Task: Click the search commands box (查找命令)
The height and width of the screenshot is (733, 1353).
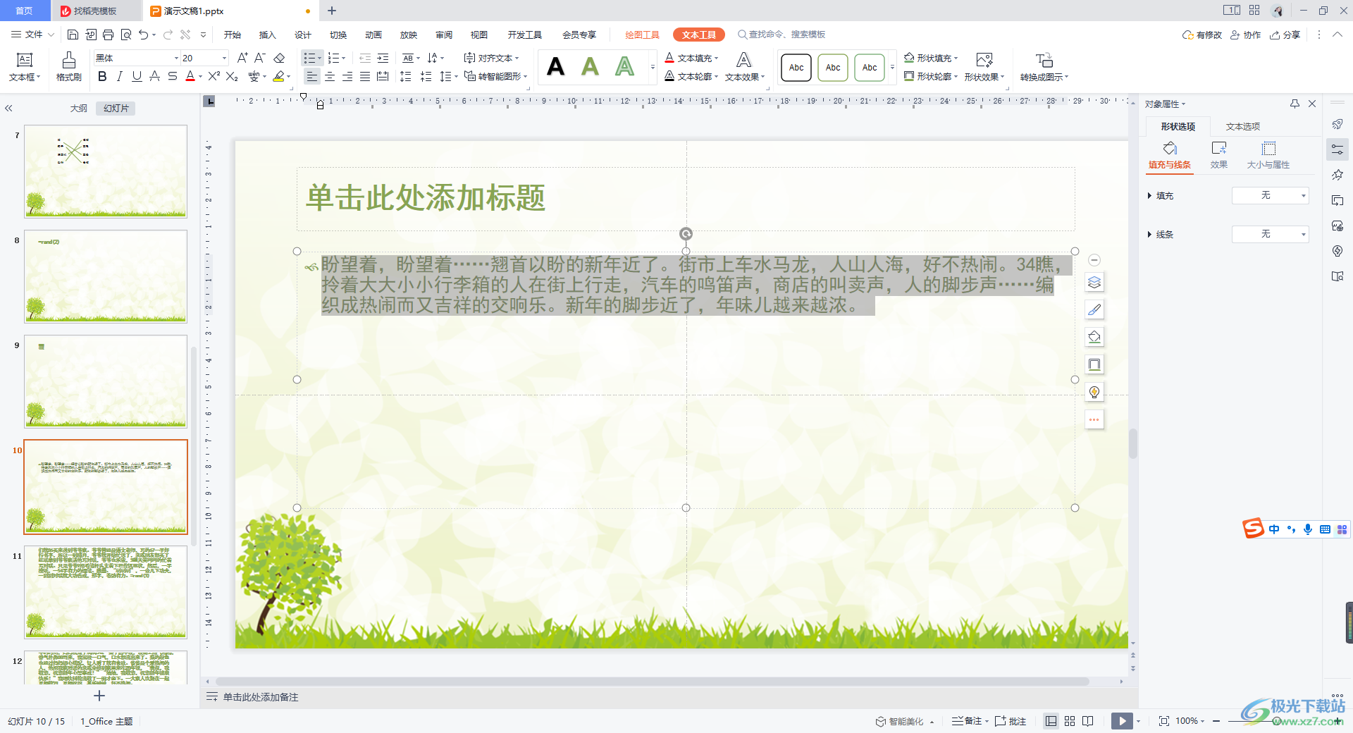Action: click(782, 35)
